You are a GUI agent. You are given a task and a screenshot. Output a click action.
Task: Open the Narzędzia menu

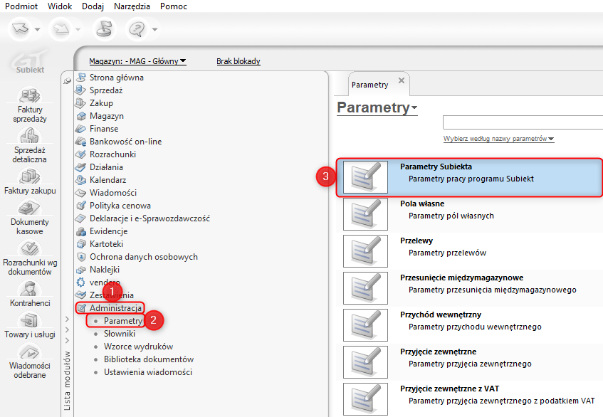(x=132, y=6)
